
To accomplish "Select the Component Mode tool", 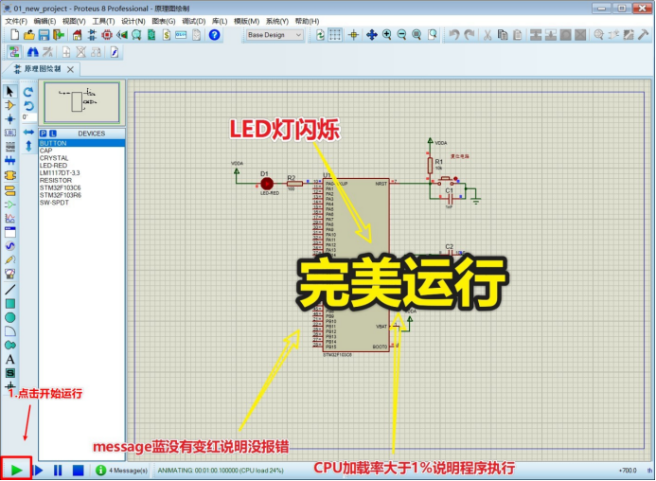I will pyautogui.click(x=10, y=105).
